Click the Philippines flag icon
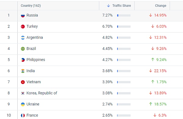Screen dimensions: 183x119 [23, 60]
